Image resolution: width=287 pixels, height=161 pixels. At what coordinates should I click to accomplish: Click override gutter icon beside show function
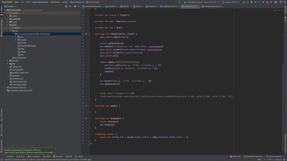(86, 106)
